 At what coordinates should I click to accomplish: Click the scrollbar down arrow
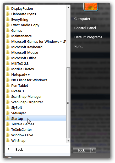[x=68, y=141]
